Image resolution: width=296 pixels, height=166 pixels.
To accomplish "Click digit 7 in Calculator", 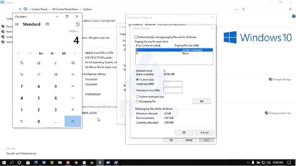I will [22, 86].
